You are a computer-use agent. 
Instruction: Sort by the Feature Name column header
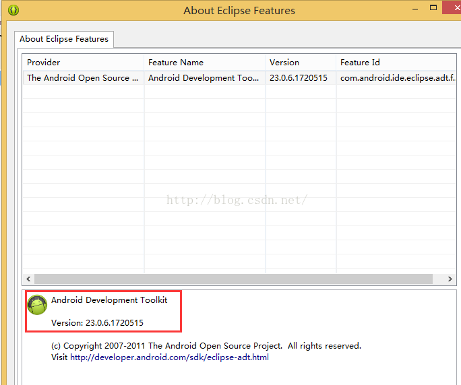[x=205, y=62]
